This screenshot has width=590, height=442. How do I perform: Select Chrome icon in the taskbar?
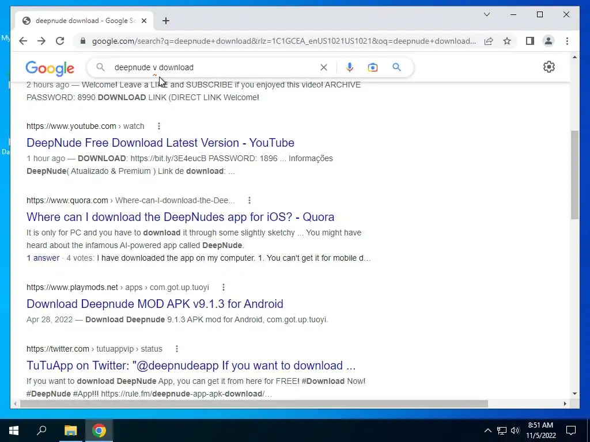99,430
